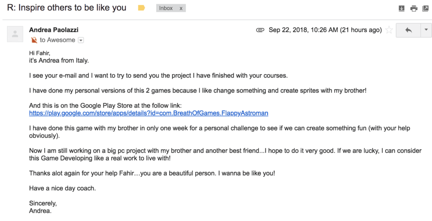This screenshot has width=432, height=221.
Task: Click Andrea Paolazzi's avatar picture
Action: pyautogui.click(x=15, y=34)
